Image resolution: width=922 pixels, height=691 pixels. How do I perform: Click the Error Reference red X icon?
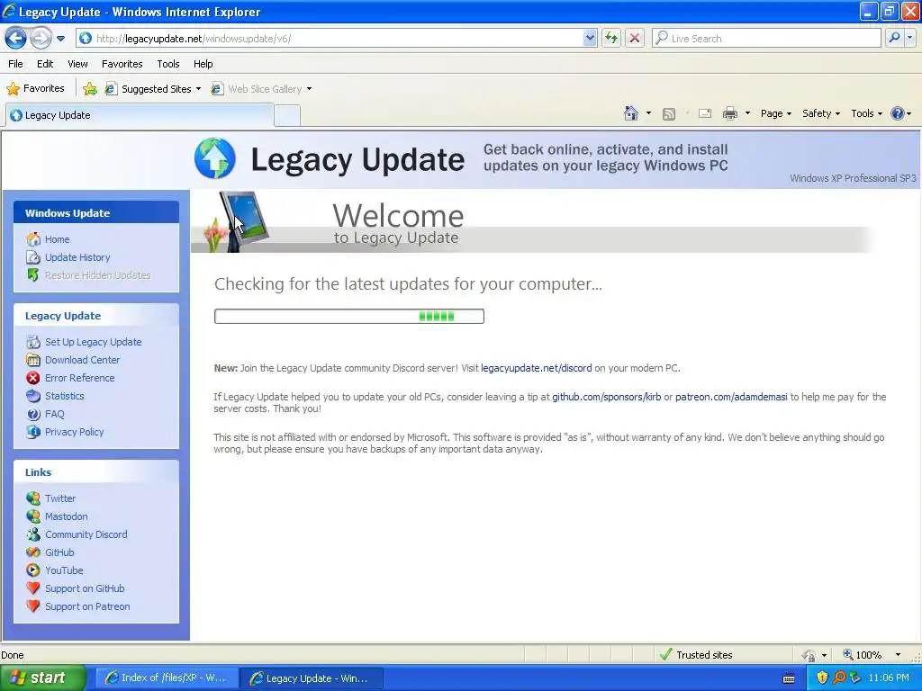coord(33,378)
